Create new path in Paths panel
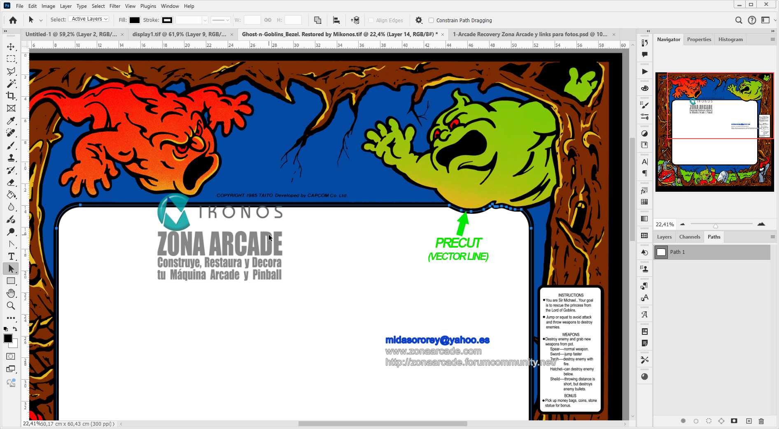Image resolution: width=779 pixels, height=429 pixels. coord(749,421)
